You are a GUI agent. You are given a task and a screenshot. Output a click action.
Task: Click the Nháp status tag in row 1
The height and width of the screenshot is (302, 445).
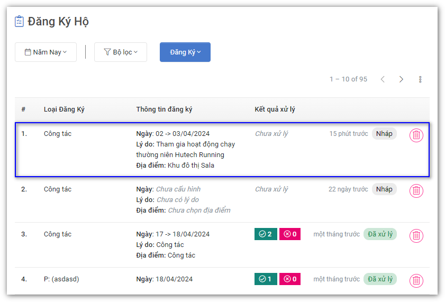384,134
